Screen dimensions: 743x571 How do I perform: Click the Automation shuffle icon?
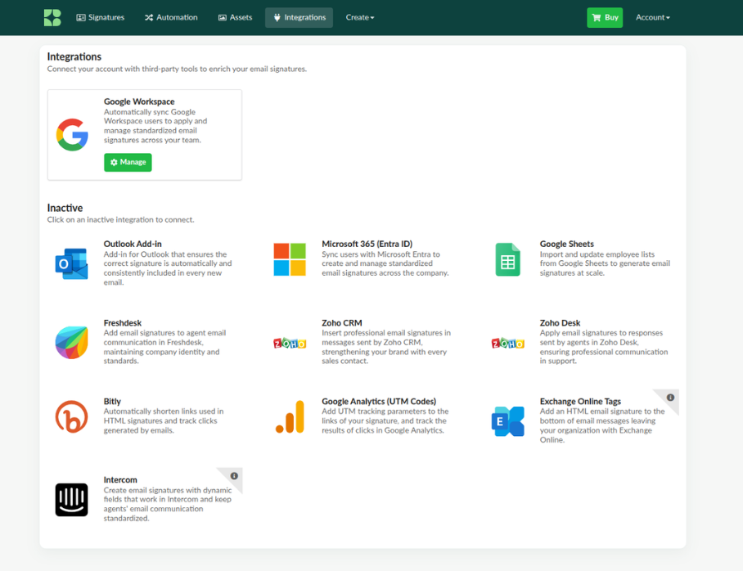(x=149, y=17)
